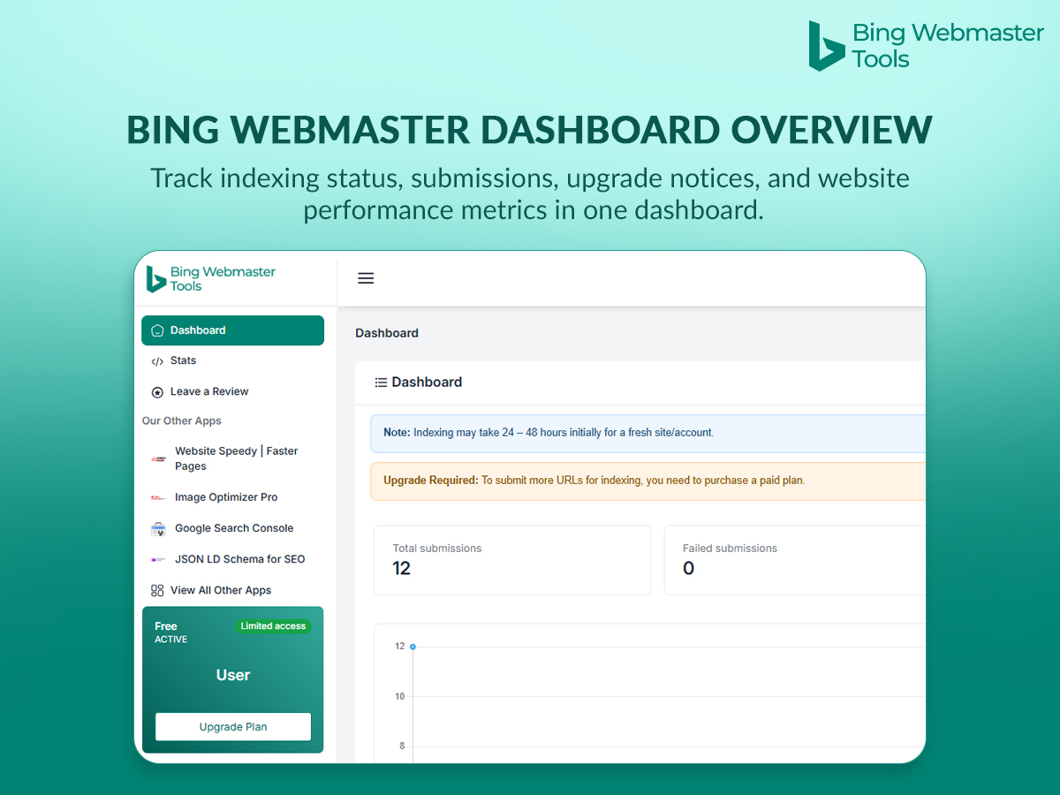Image resolution: width=1060 pixels, height=795 pixels.
Task: Click the Total submissions card
Action: click(x=512, y=560)
